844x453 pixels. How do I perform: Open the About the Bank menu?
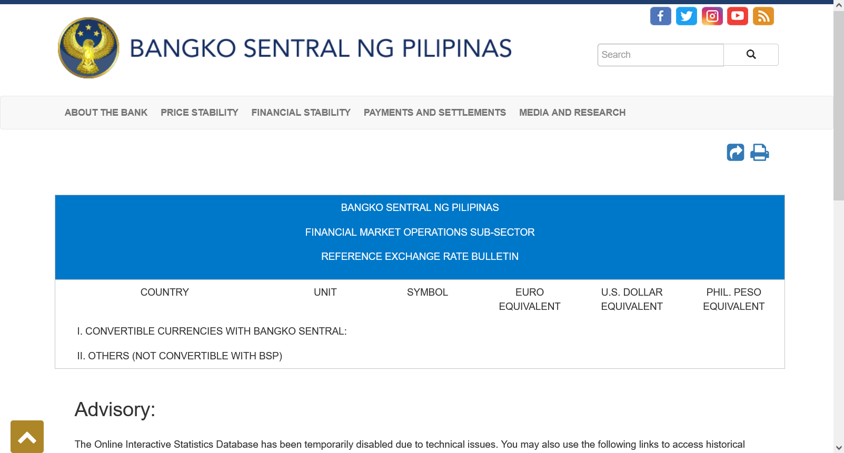pos(106,113)
